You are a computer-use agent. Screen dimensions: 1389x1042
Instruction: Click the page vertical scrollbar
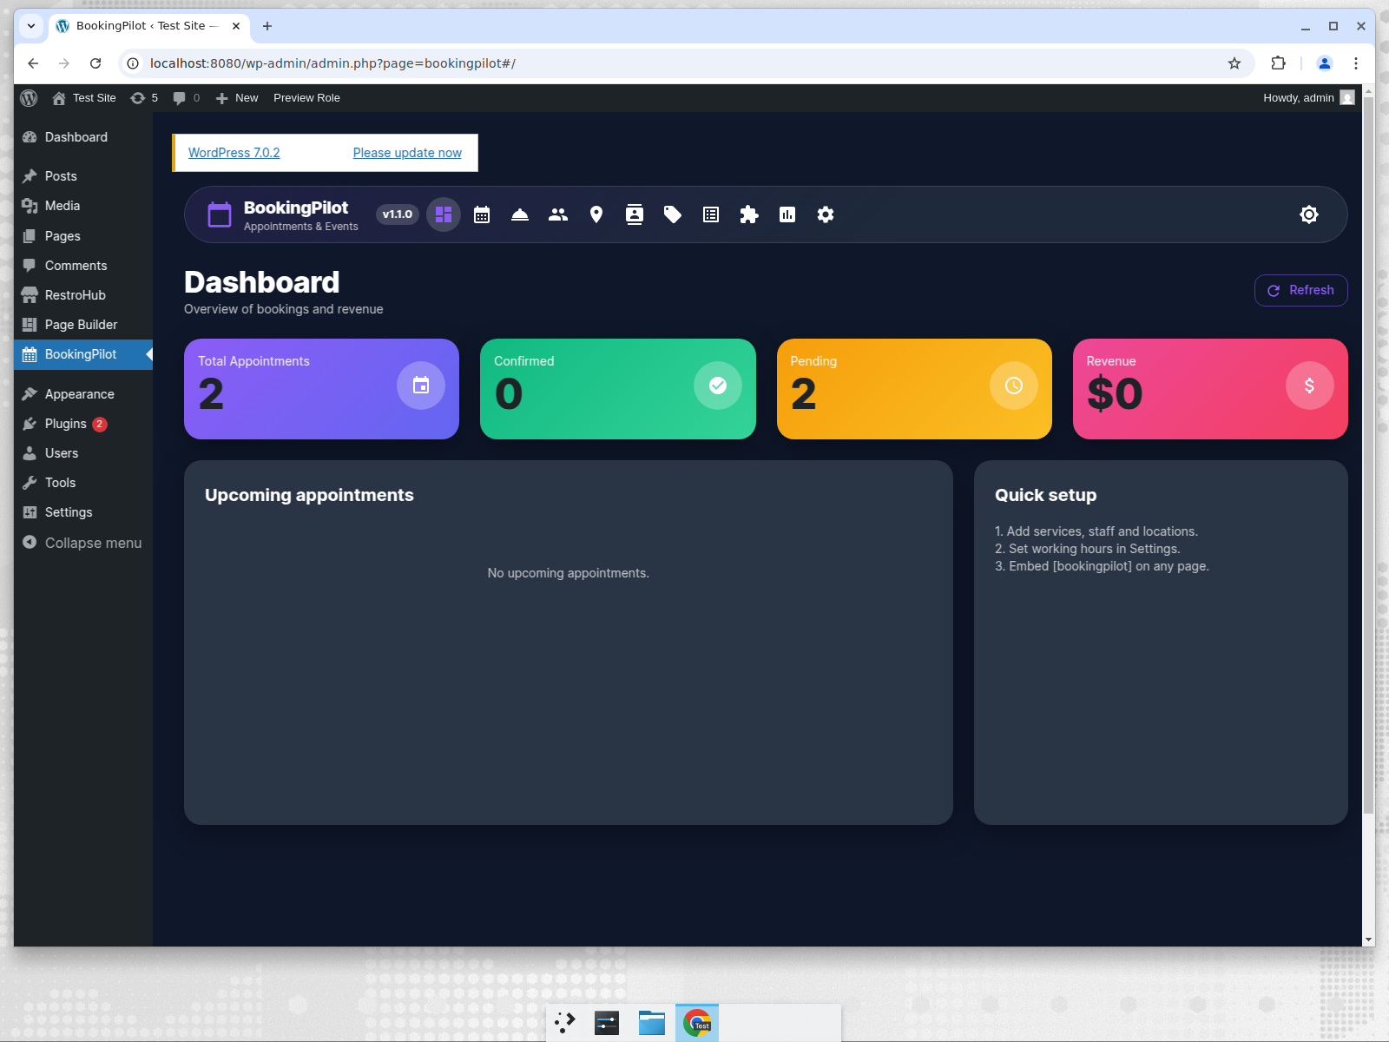click(1369, 455)
